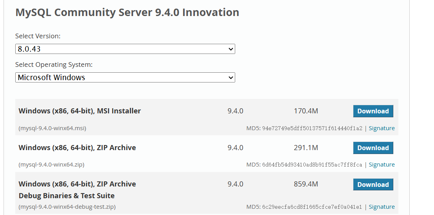434x215 pixels.
Task: Click the filename (mysql-9.4.0-winx64.msi)
Action: pos(52,128)
